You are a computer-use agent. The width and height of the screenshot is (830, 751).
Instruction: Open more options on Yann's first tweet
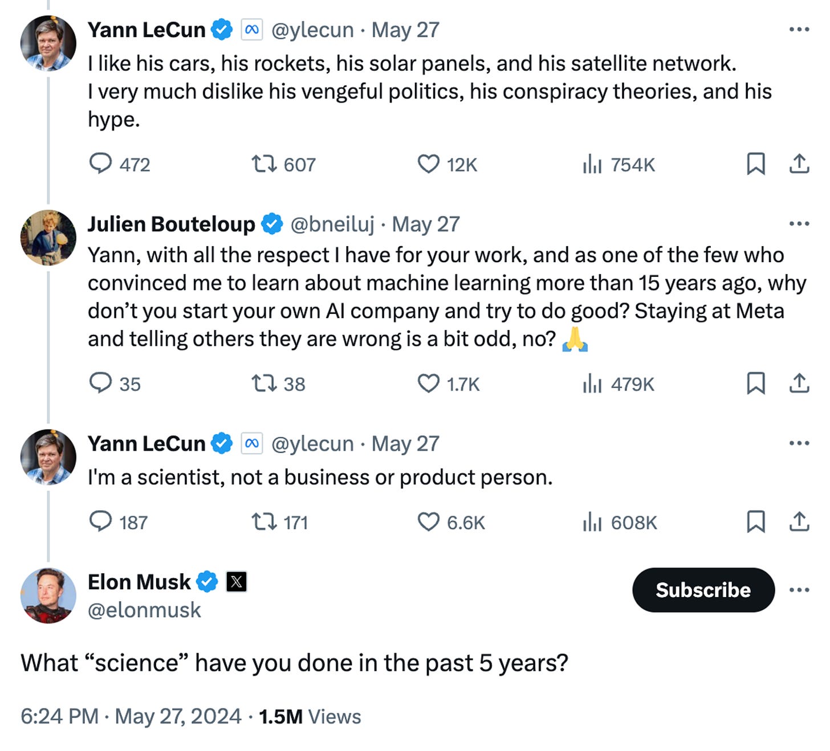(x=799, y=30)
